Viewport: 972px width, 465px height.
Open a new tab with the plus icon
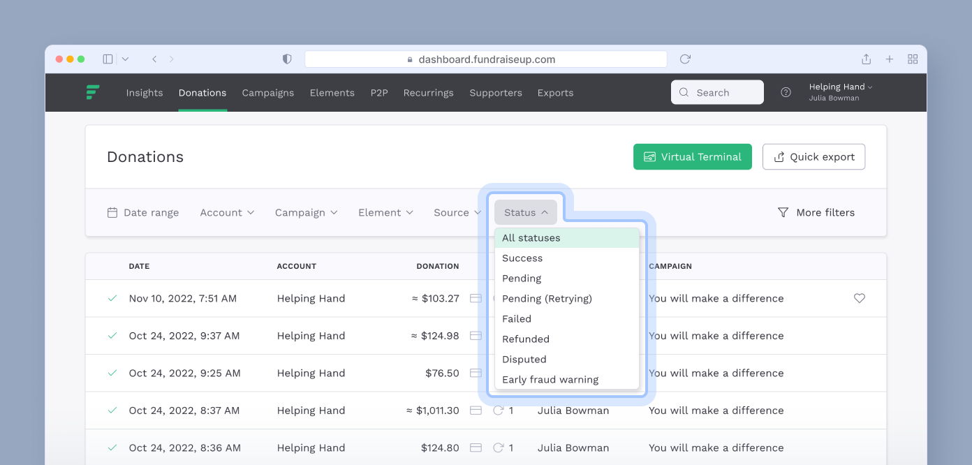(890, 59)
